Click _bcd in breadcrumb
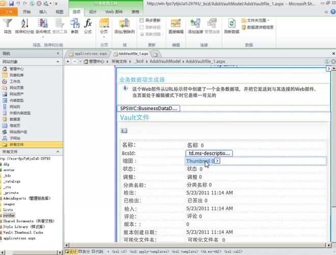The image size is (336, 255). click(139, 61)
